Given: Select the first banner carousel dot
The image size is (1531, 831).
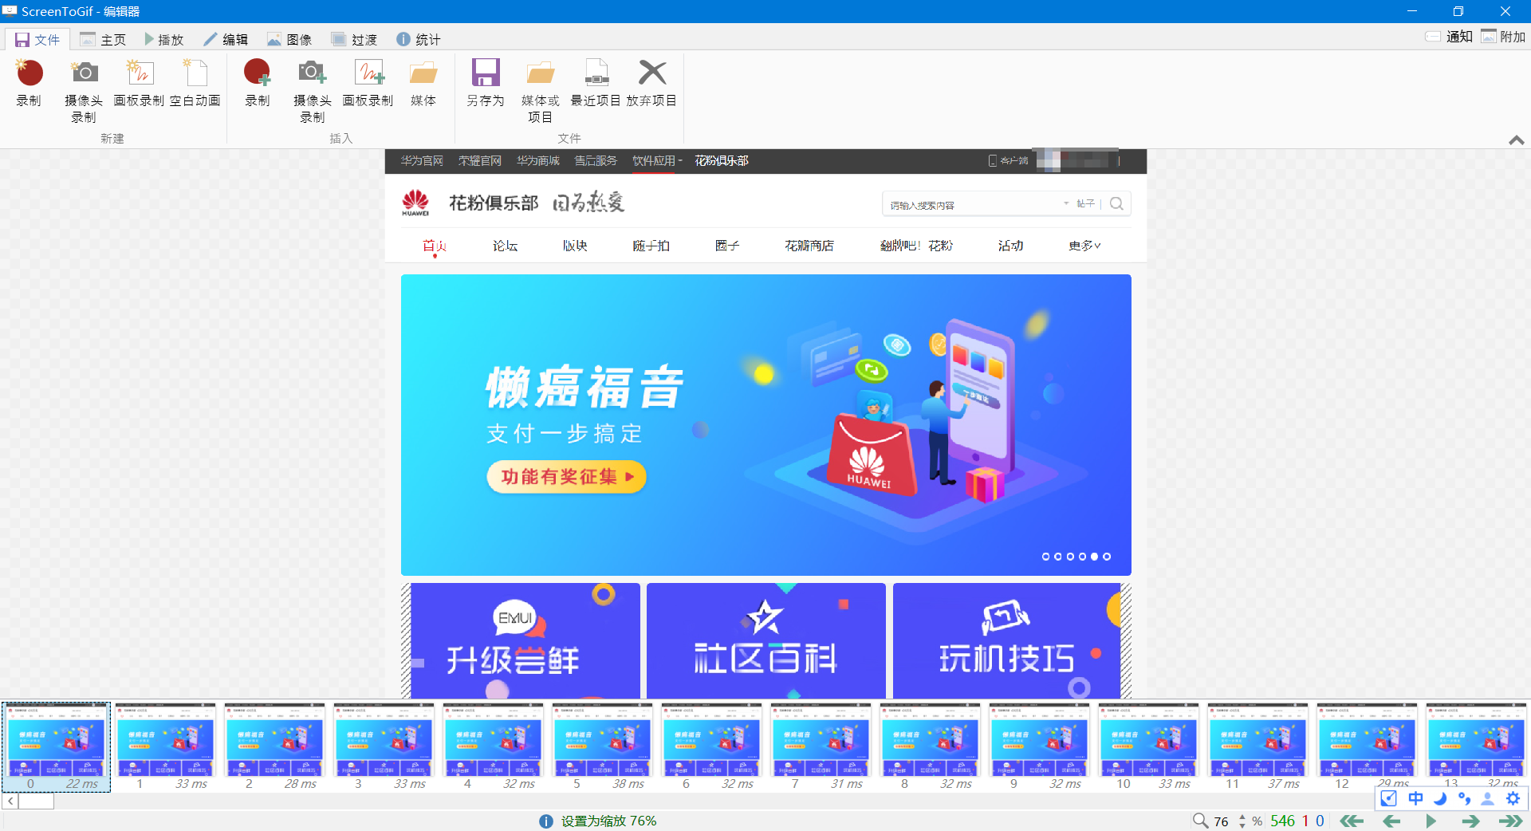Looking at the screenshot, I should 1046,557.
